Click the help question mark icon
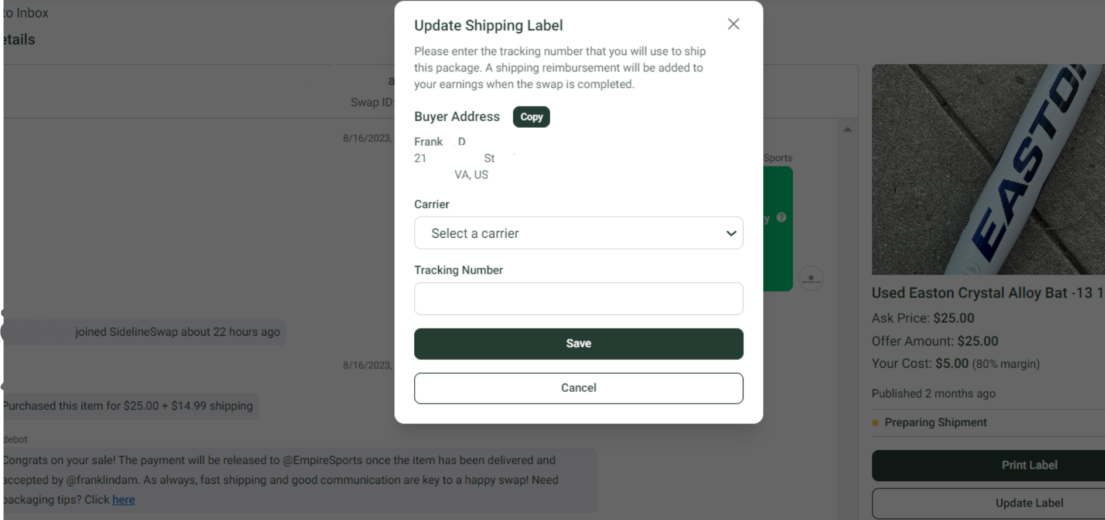The width and height of the screenshot is (1105, 520). pos(781,217)
